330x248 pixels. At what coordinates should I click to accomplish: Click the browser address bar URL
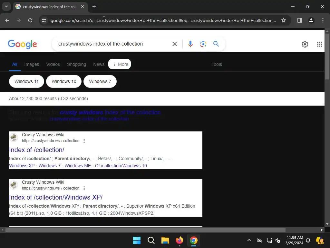point(163,20)
